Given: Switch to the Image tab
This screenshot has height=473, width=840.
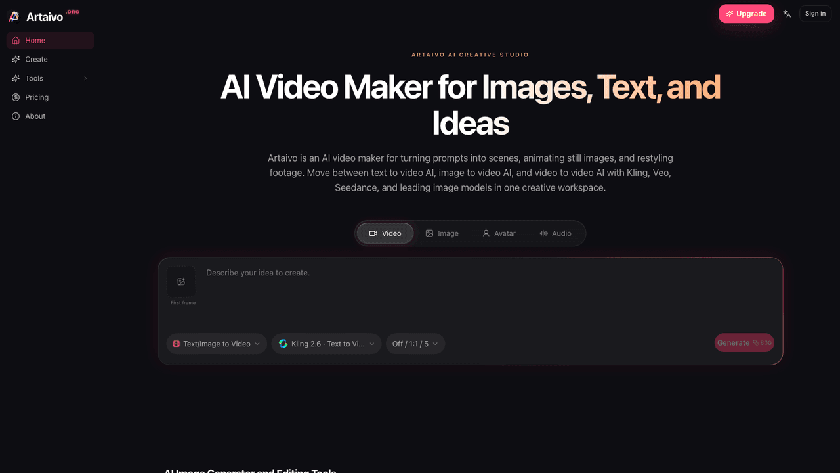Looking at the screenshot, I should click(x=442, y=233).
